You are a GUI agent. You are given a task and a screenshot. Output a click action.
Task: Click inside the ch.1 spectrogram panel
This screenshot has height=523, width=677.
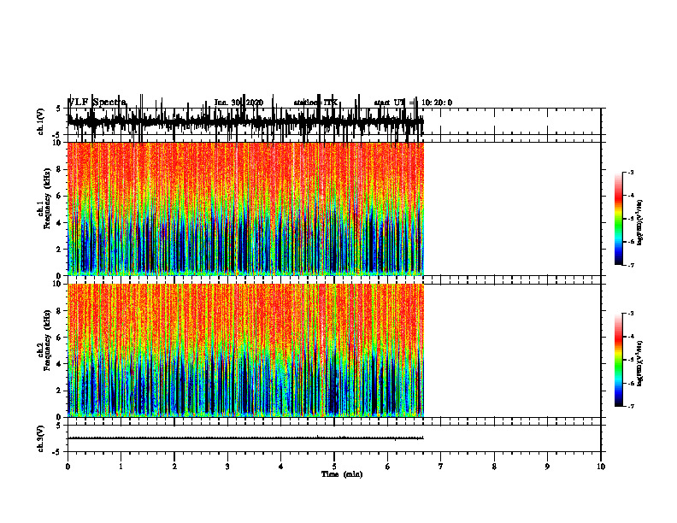click(x=245, y=209)
